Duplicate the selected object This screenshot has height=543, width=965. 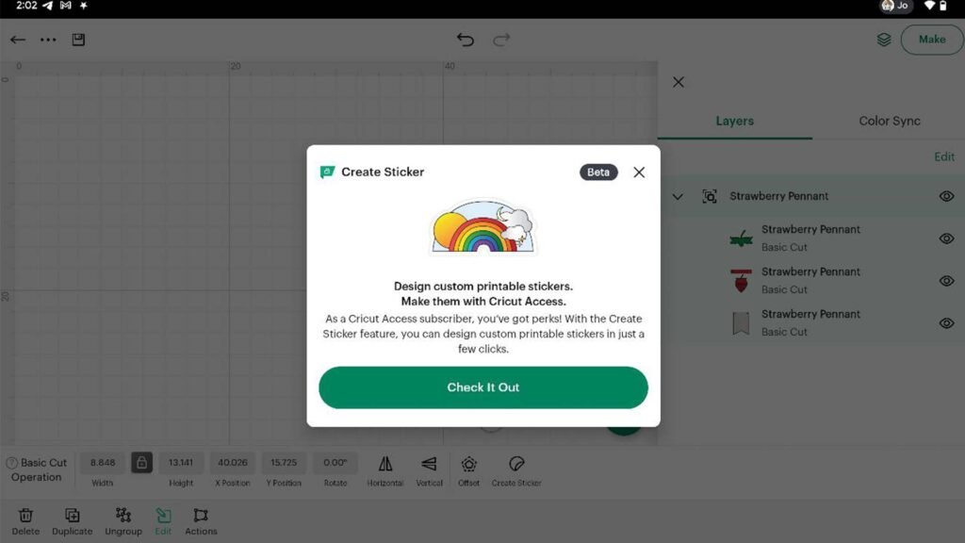click(x=72, y=521)
